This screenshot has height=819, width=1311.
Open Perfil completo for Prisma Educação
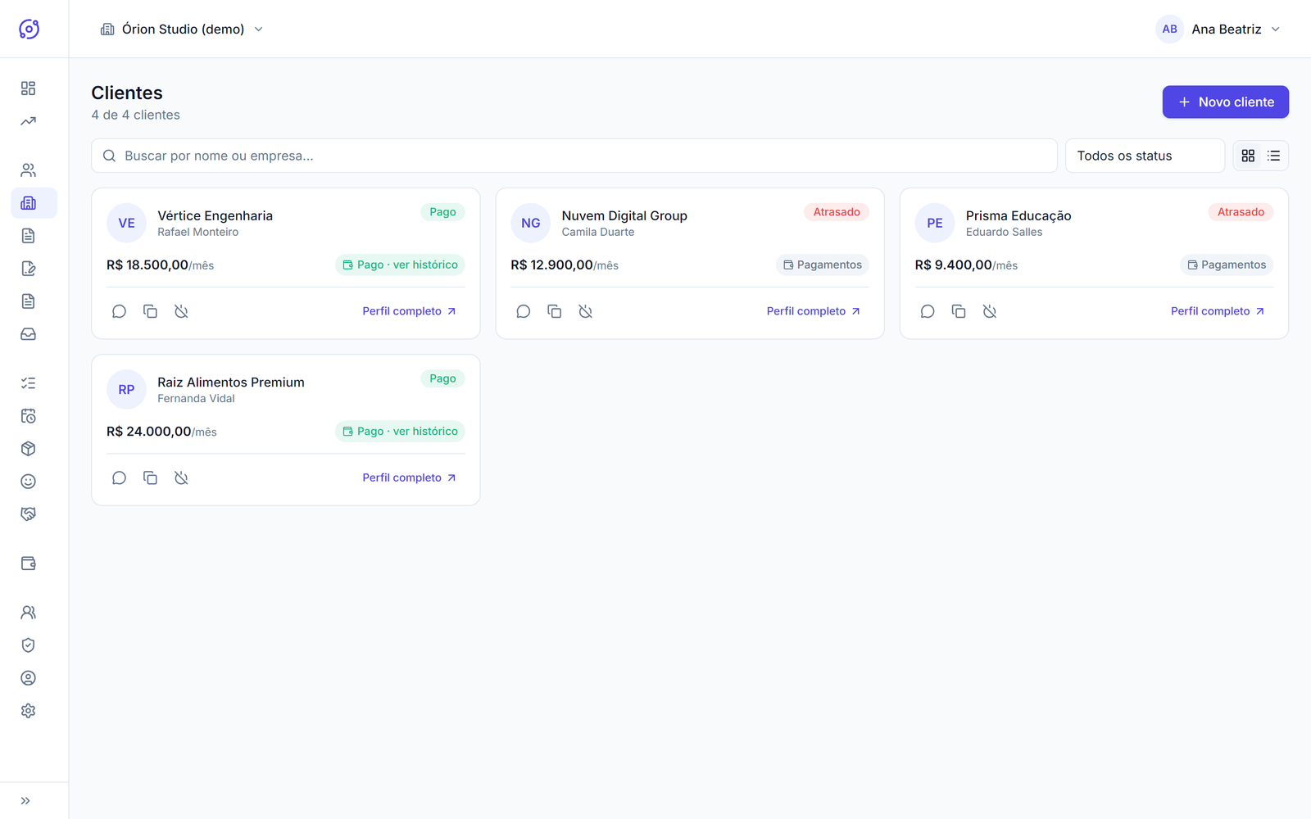pos(1218,311)
